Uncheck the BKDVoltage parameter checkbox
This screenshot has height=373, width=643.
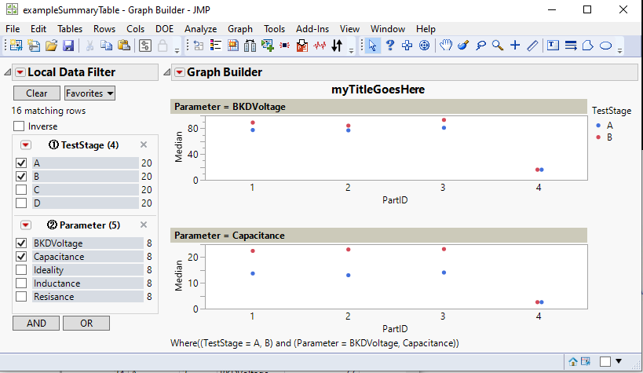21,243
